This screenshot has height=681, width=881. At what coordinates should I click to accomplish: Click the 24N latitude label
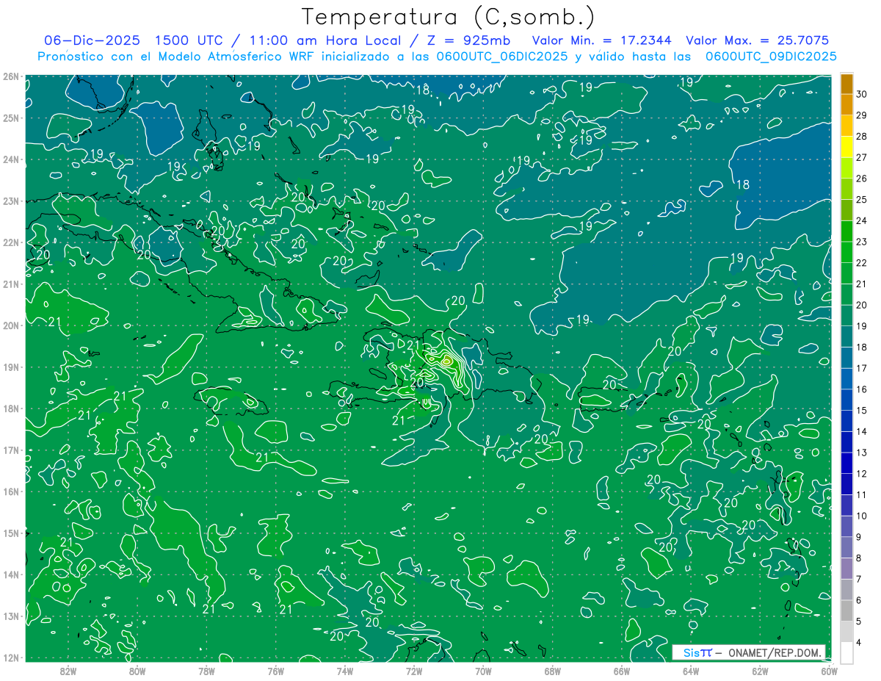[11, 159]
